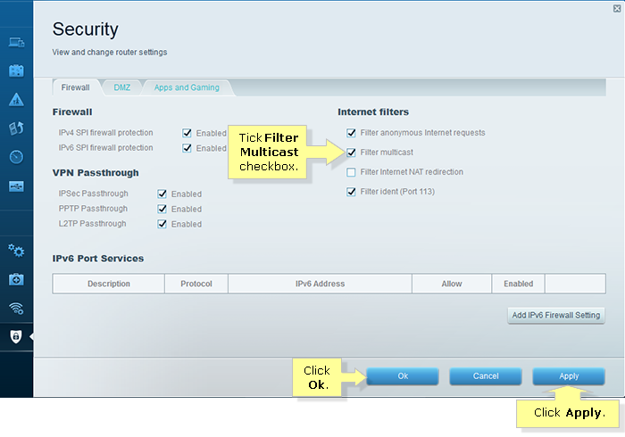Click the Description column header
Viewport: 625px width, 437px height.
coord(109,284)
